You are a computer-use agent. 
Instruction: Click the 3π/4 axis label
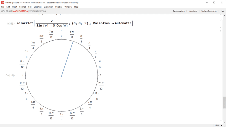click(33, 45)
